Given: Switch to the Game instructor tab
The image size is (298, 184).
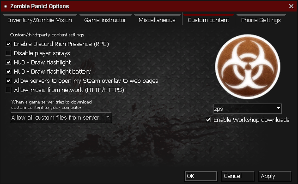Looking at the screenshot, I should (x=105, y=20).
